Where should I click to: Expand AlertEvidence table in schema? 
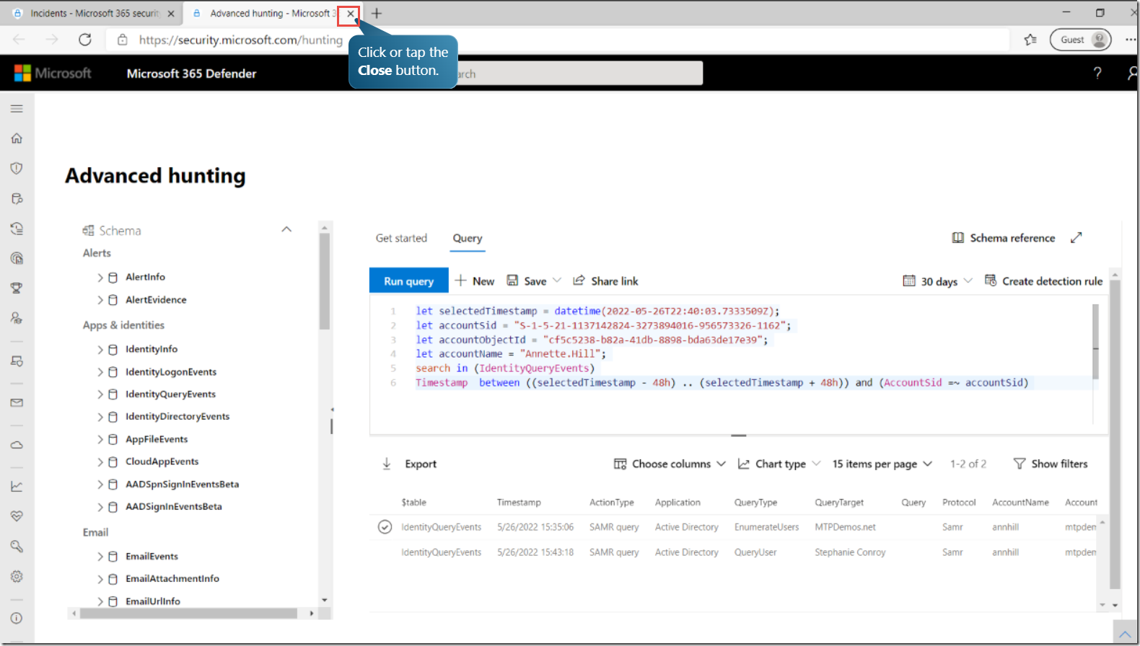(x=100, y=300)
